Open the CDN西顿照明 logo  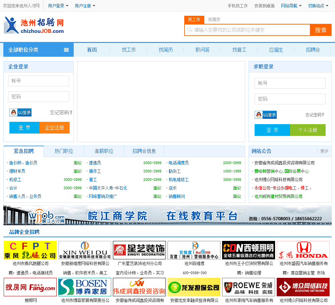[x=249, y=250]
